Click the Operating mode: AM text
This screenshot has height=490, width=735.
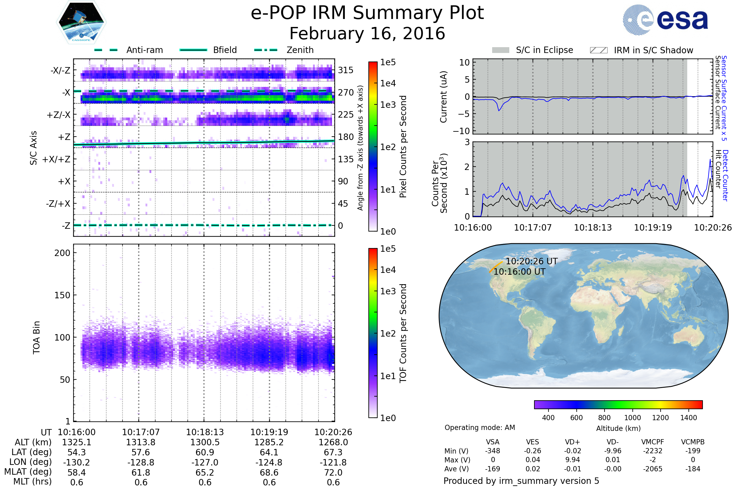[x=480, y=428]
